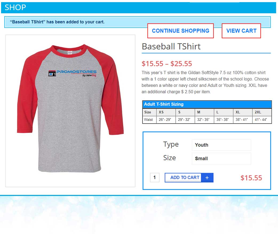Click the $15.55 – $25.55 price range
Viewport: 278px width, 234px height.
167,64
